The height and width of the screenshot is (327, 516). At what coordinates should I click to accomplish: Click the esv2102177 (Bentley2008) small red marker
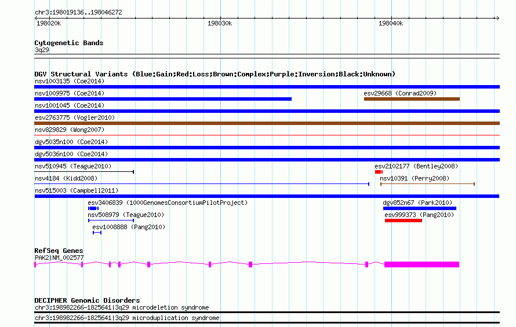[379, 172]
